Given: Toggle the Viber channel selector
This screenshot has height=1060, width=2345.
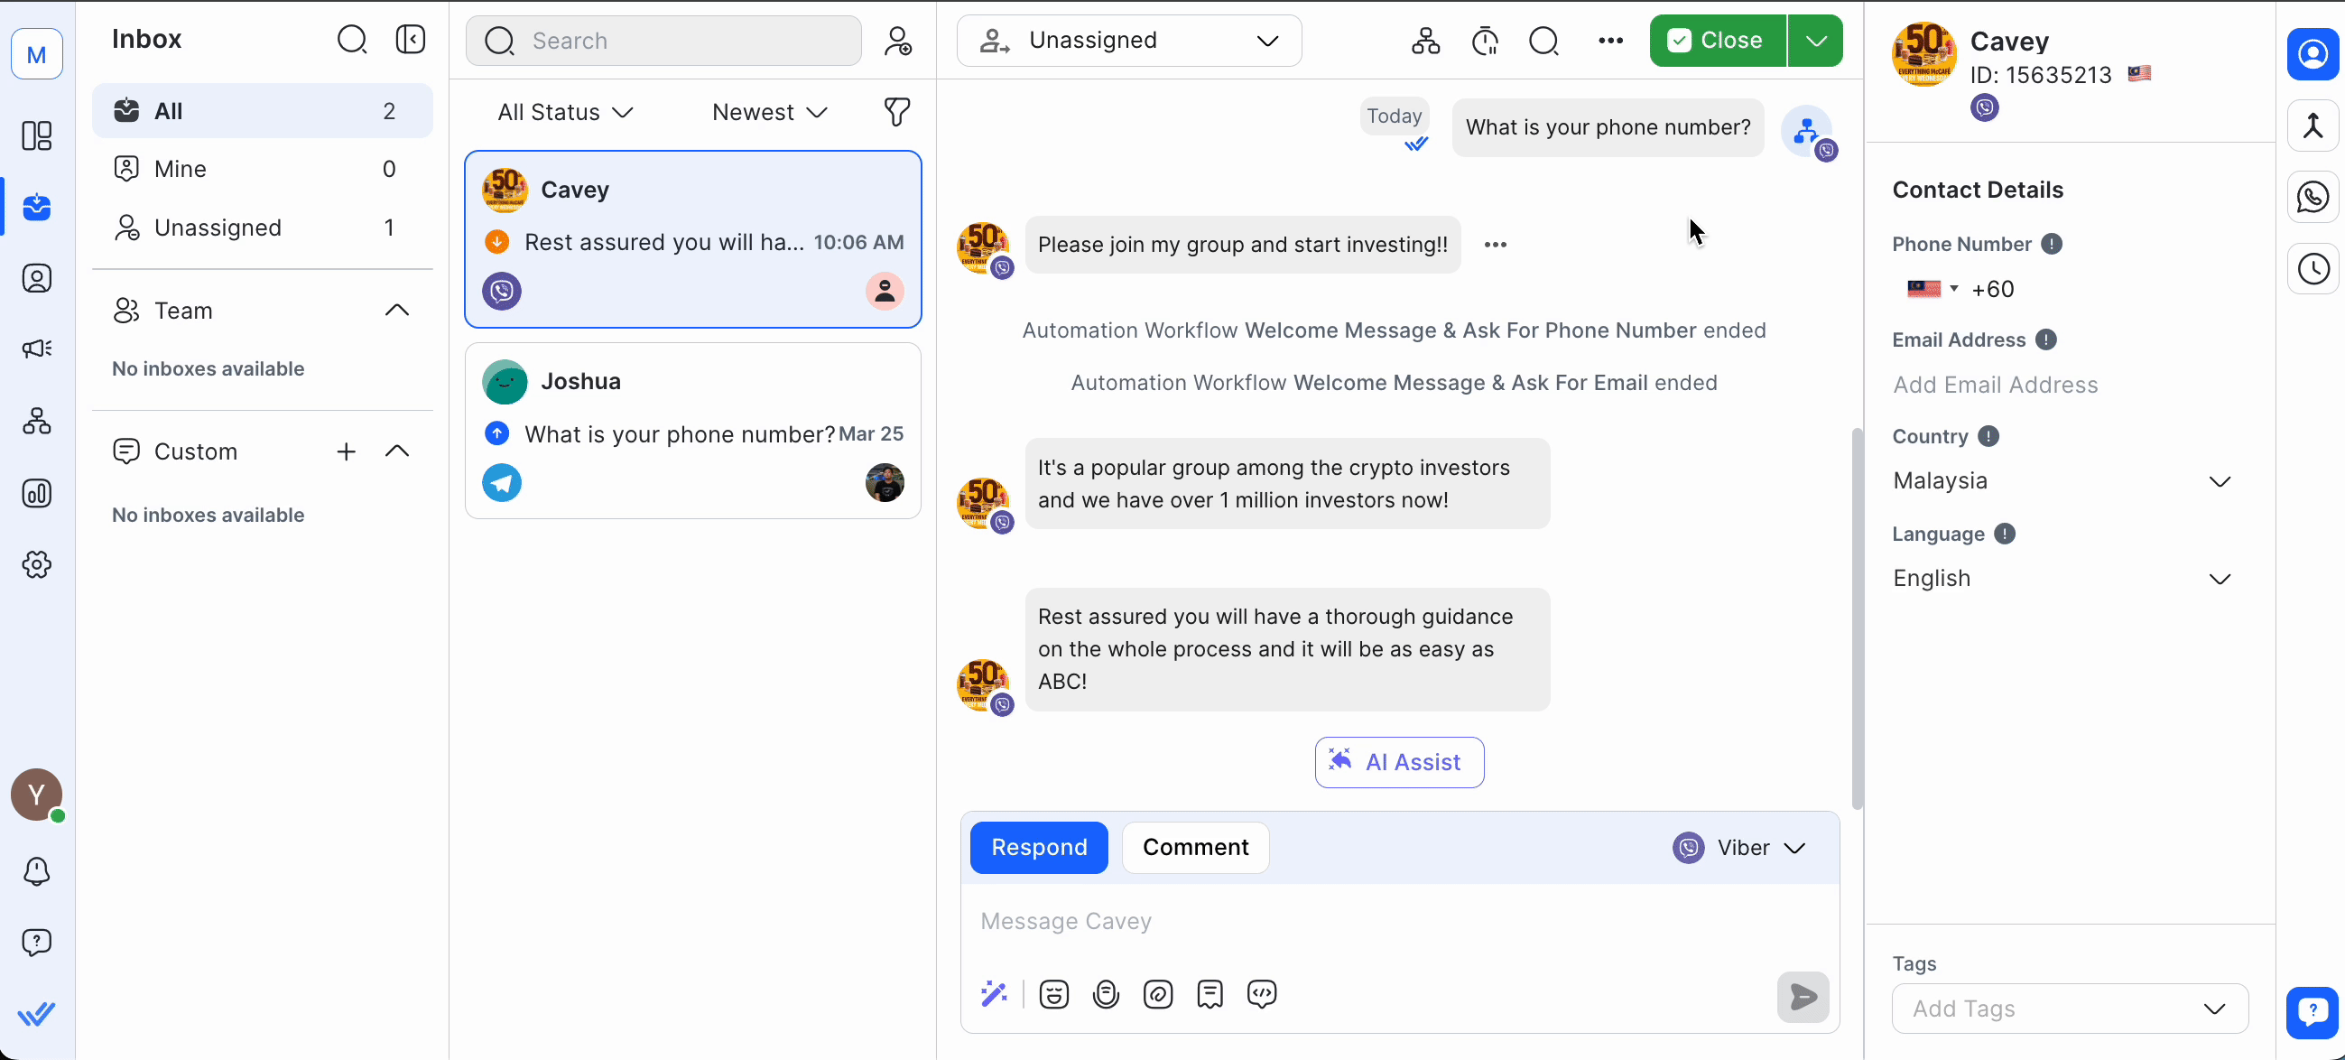Looking at the screenshot, I should click(x=1739, y=848).
